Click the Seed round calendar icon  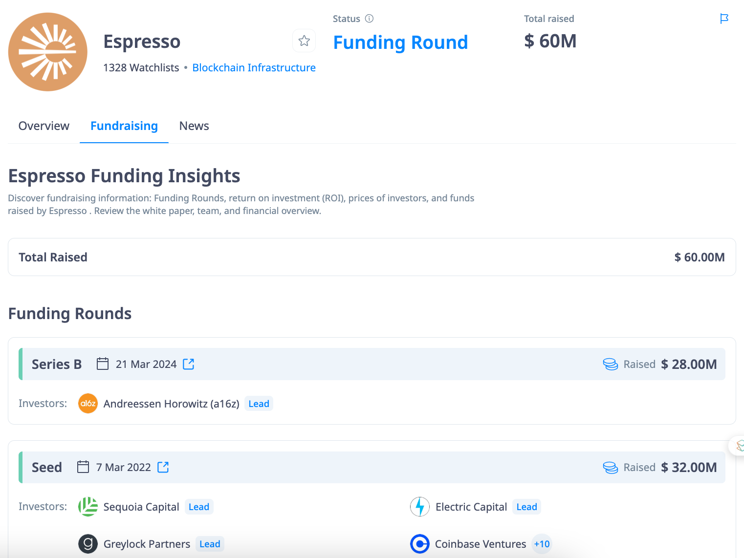(83, 467)
